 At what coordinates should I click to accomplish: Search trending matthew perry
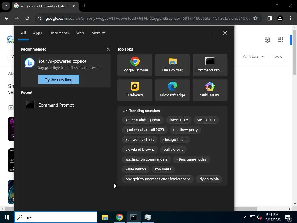pyautogui.click(x=185, y=130)
